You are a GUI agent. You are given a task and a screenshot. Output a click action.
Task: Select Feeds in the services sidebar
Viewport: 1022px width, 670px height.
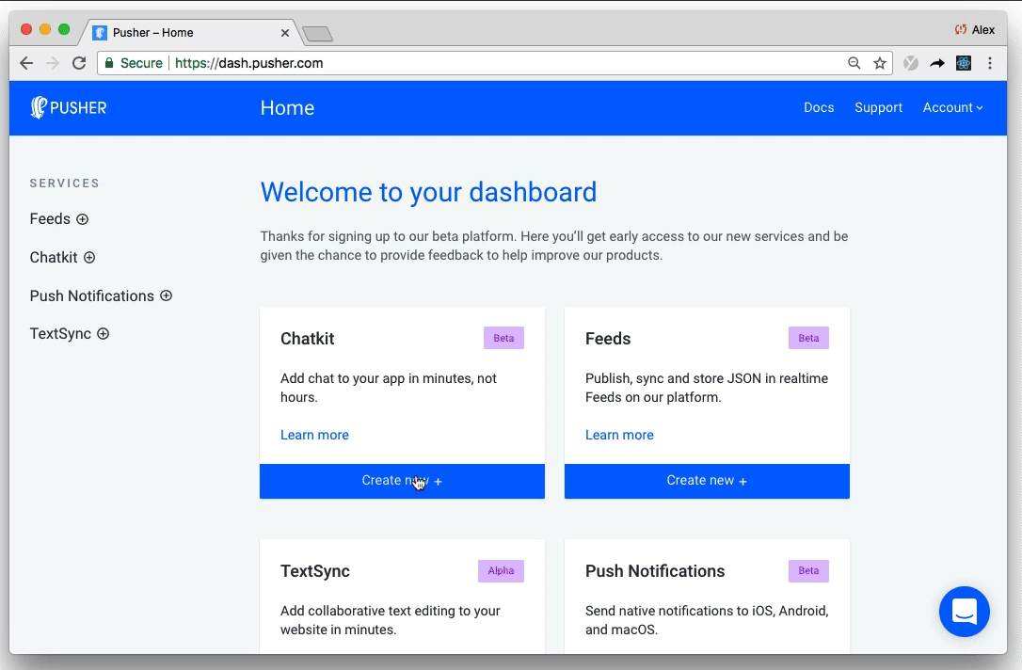pyautogui.click(x=50, y=219)
